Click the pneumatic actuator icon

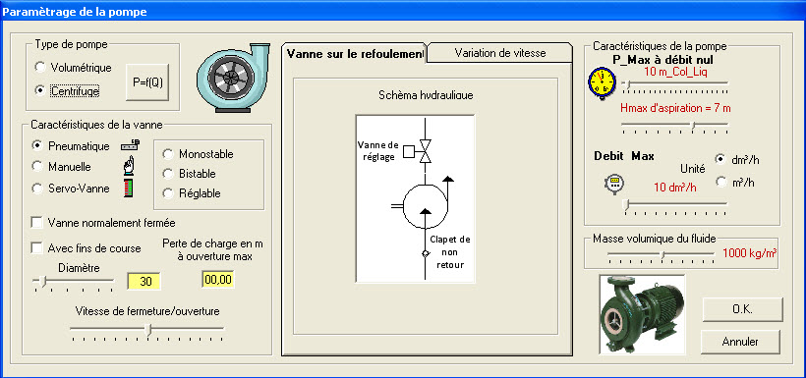130,145
